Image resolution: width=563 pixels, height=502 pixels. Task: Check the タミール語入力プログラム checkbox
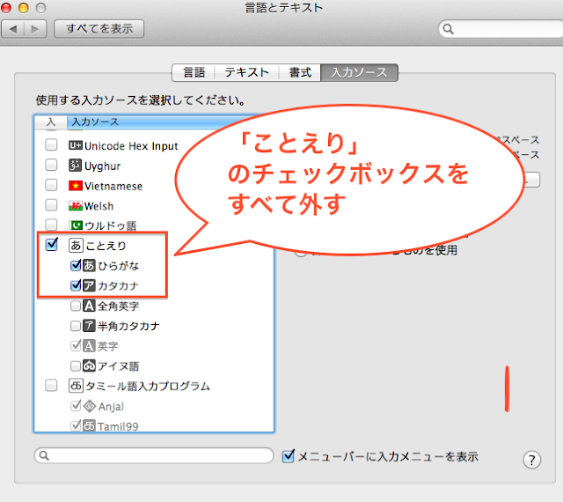click(x=51, y=386)
